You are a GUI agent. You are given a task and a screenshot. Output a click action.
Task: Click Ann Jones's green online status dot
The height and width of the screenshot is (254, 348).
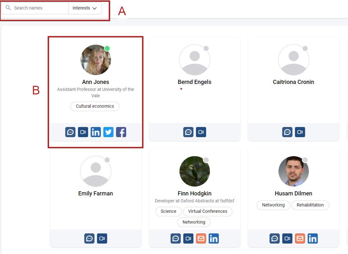107,48
